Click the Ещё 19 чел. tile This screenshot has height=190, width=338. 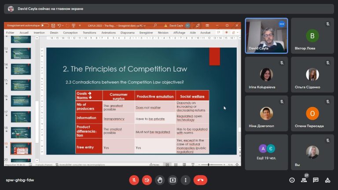[266, 152]
